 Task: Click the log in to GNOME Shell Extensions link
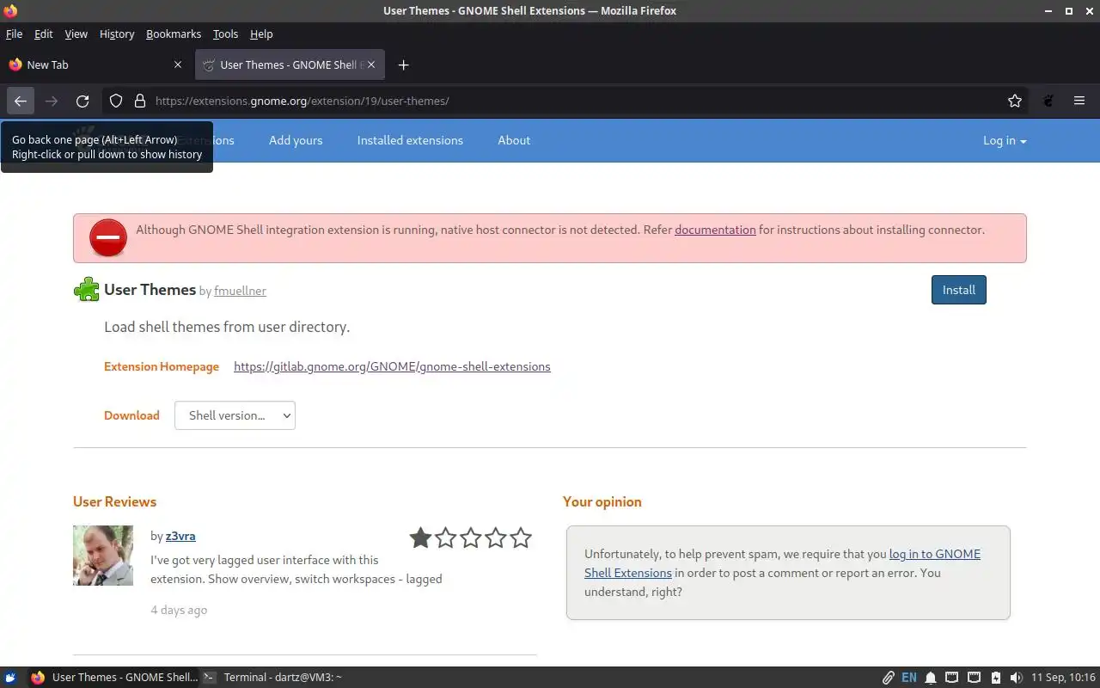point(782,563)
